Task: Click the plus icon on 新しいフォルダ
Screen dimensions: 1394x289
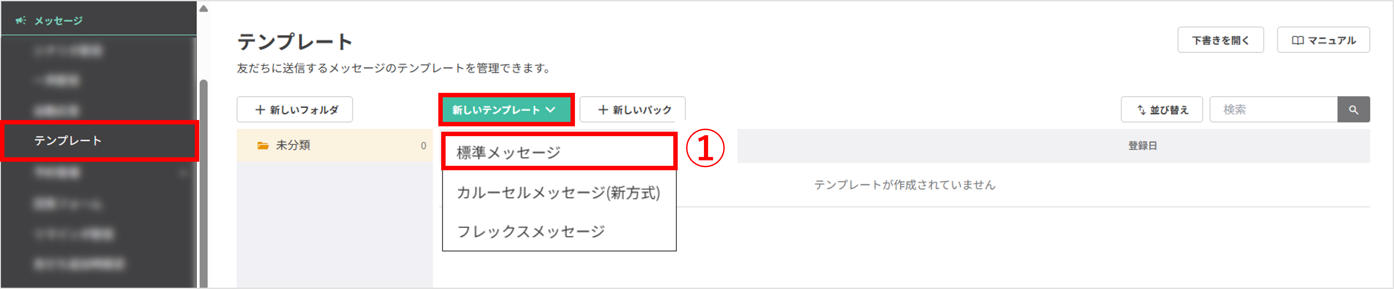Action: [260, 110]
